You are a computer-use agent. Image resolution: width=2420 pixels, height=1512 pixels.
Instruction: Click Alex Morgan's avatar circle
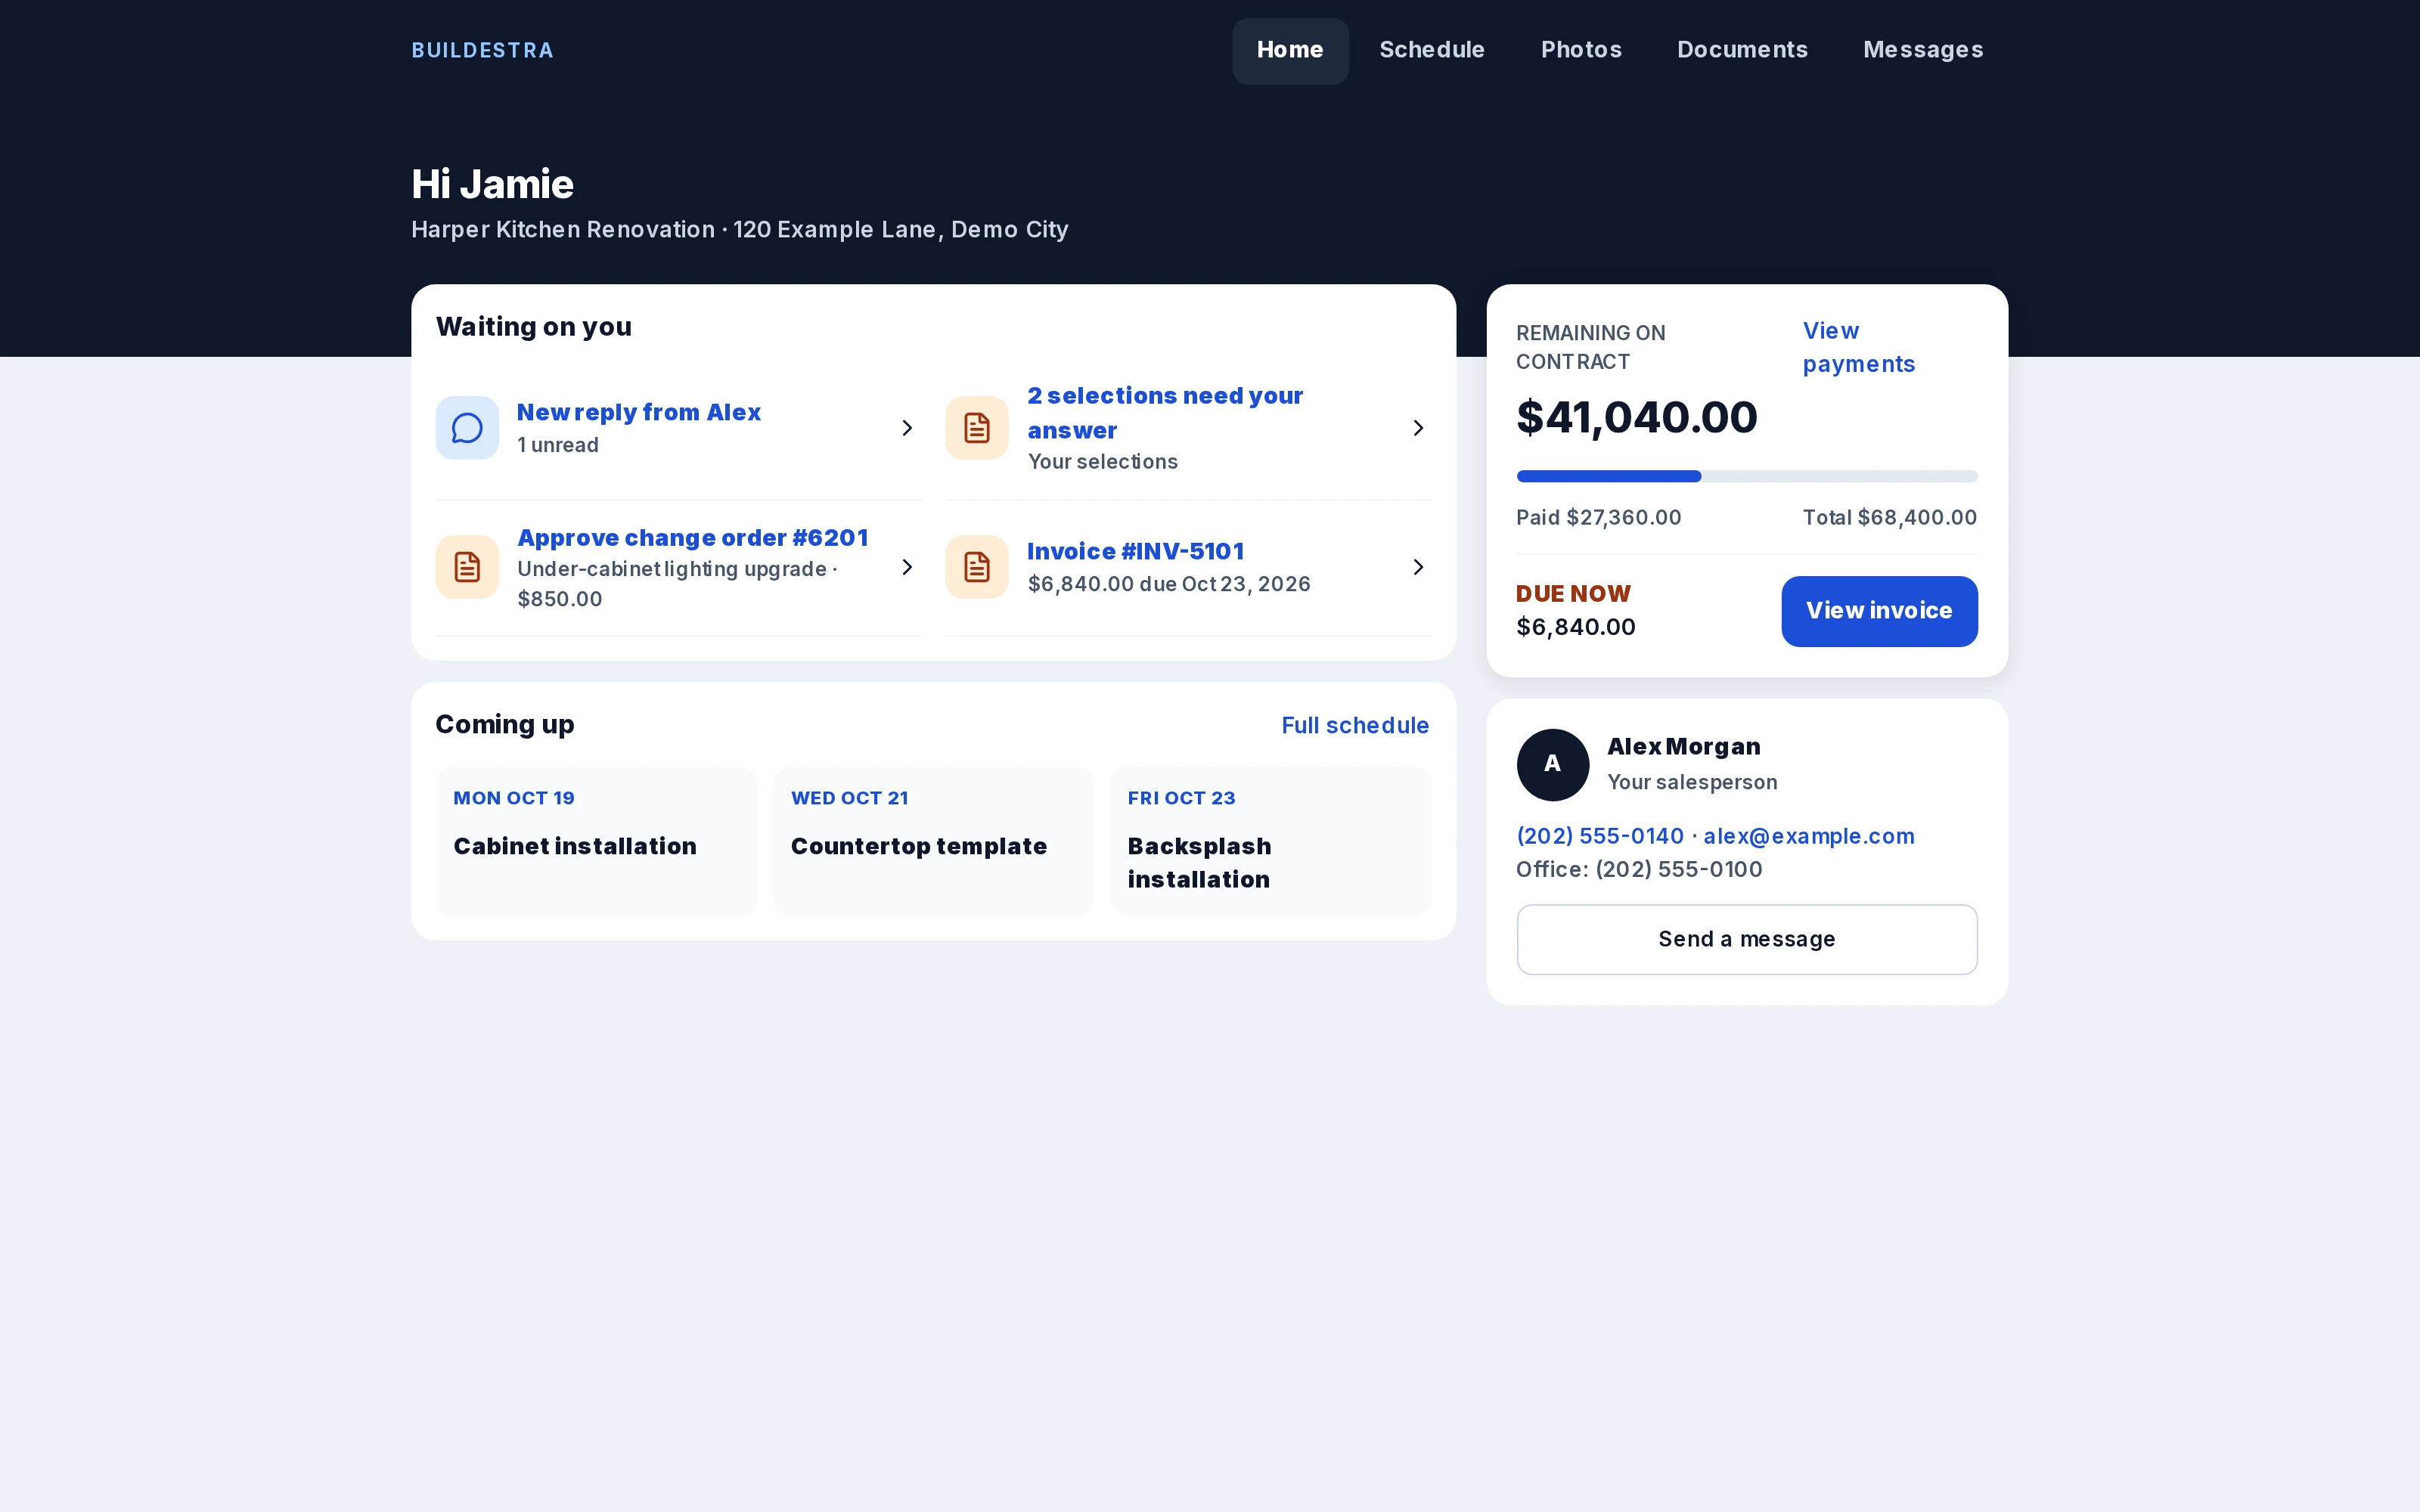1552,764
